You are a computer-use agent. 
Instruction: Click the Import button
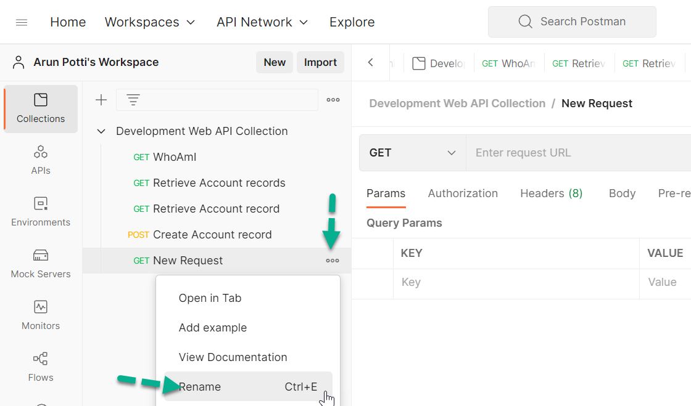pyautogui.click(x=320, y=62)
